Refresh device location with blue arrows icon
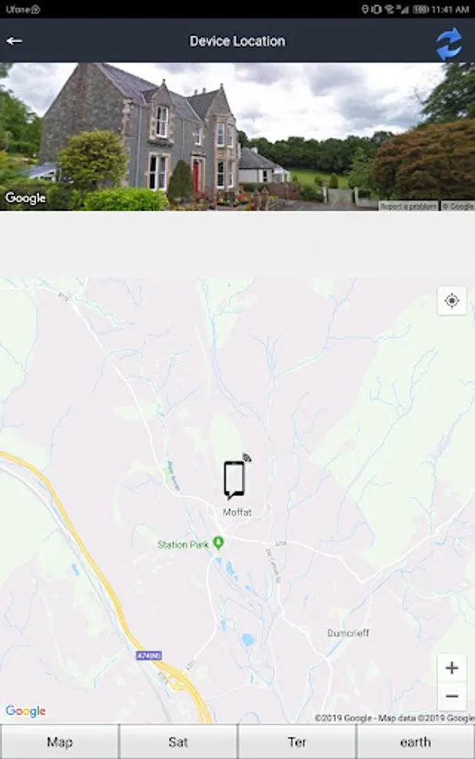This screenshot has width=475, height=759. 449,44
